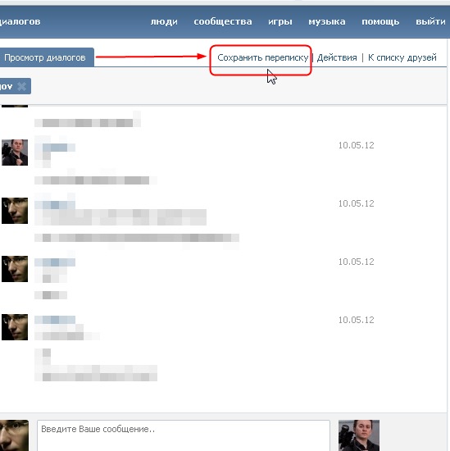Open the игры section
450x451 pixels.
280,21
